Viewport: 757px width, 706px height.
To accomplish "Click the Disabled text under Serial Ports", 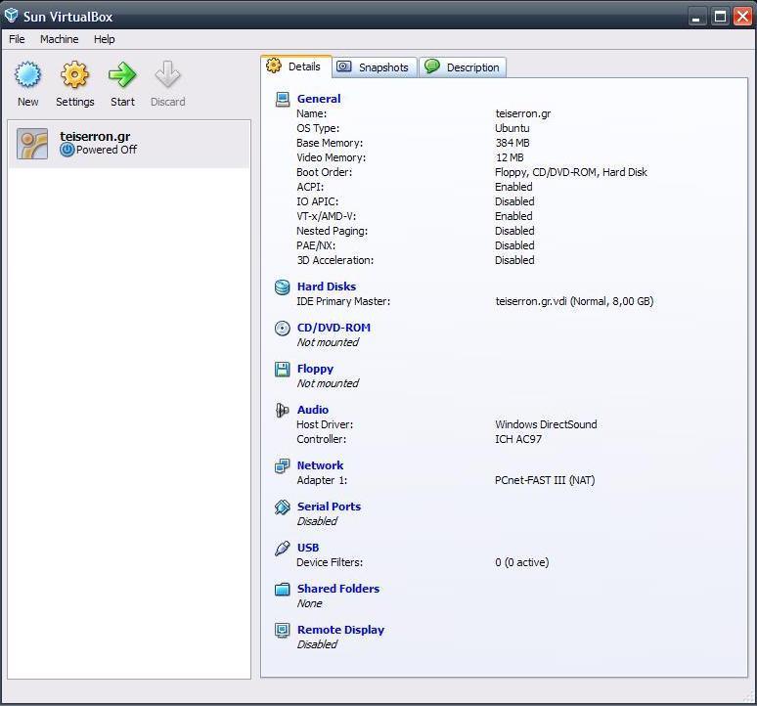I will point(317,521).
